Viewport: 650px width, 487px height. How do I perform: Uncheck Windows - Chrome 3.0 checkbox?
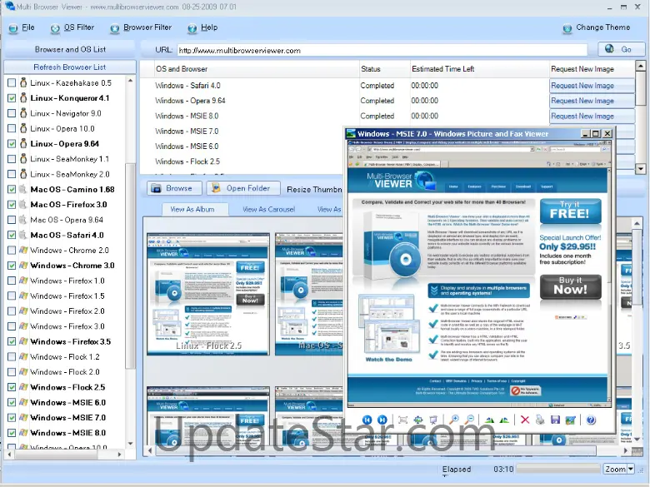click(x=12, y=266)
